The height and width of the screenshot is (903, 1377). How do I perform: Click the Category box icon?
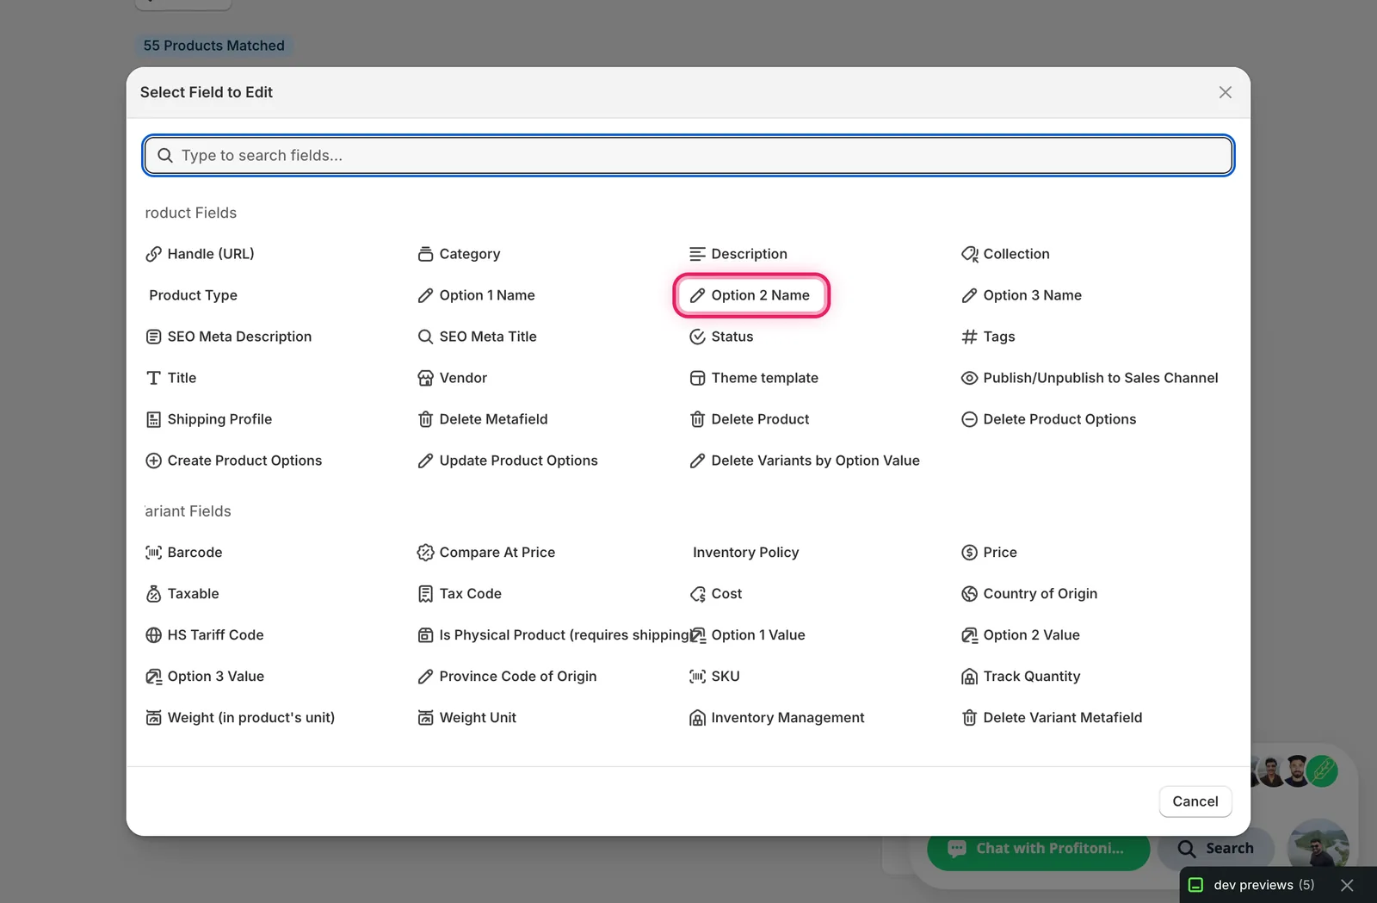425,254
